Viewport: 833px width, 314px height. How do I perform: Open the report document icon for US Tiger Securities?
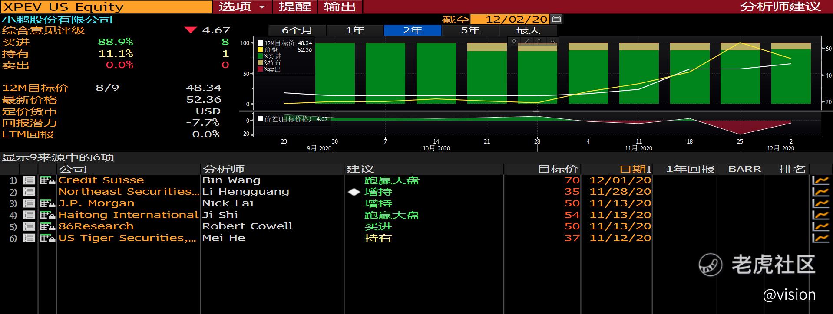29,238
